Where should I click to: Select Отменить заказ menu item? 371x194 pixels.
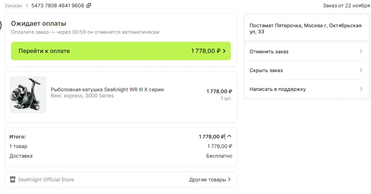(306, 51)
